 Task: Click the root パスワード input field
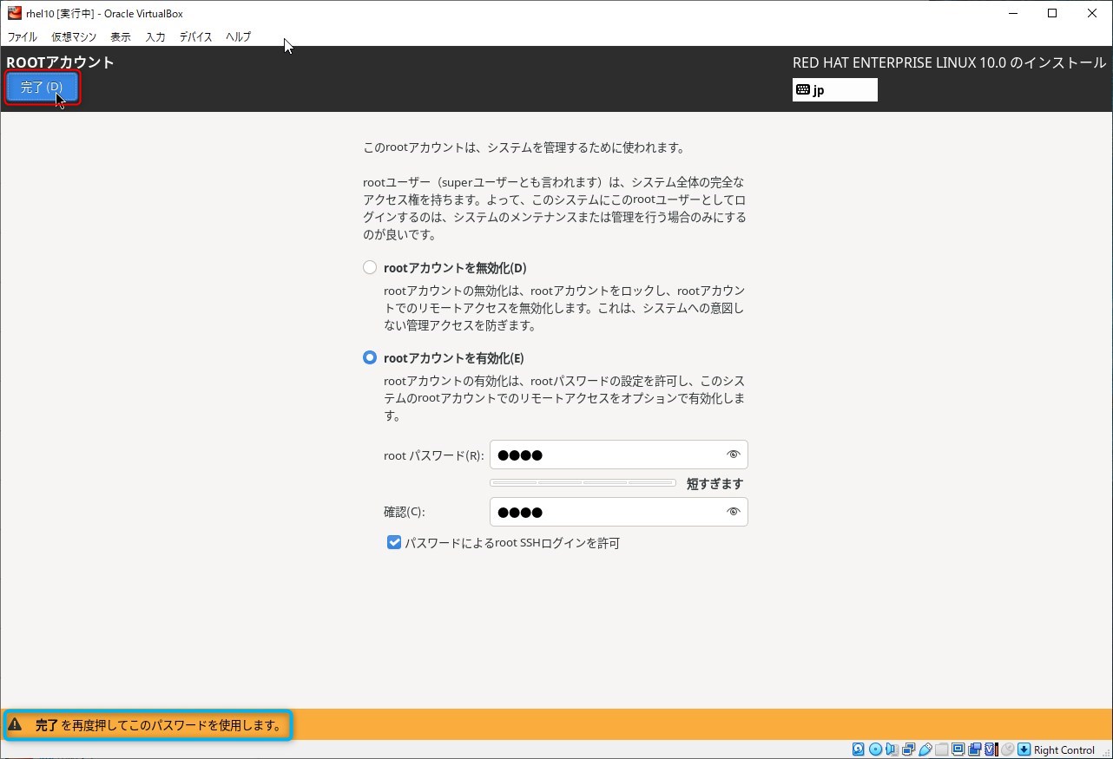click(x=606, y=455)
